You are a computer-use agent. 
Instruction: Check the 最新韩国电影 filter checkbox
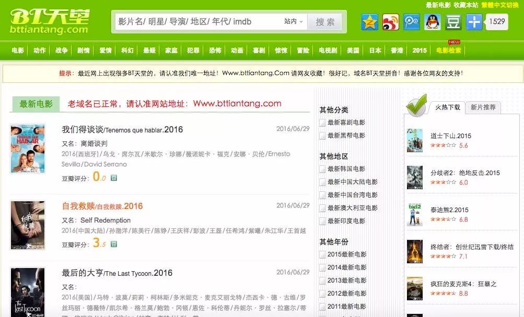(x=322, y=168)
